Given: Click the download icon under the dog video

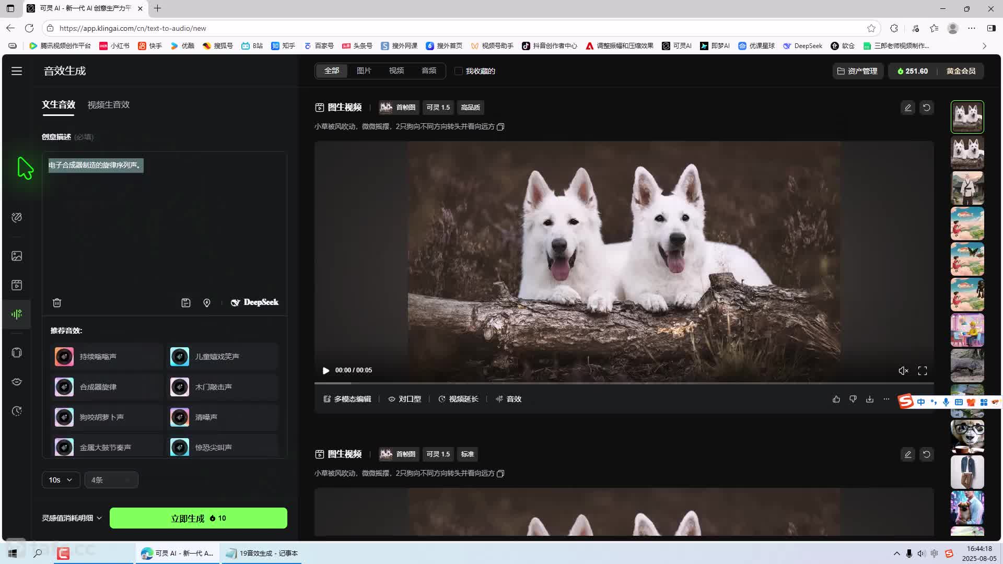Looking at the screenshot, I should click(869, 399).
